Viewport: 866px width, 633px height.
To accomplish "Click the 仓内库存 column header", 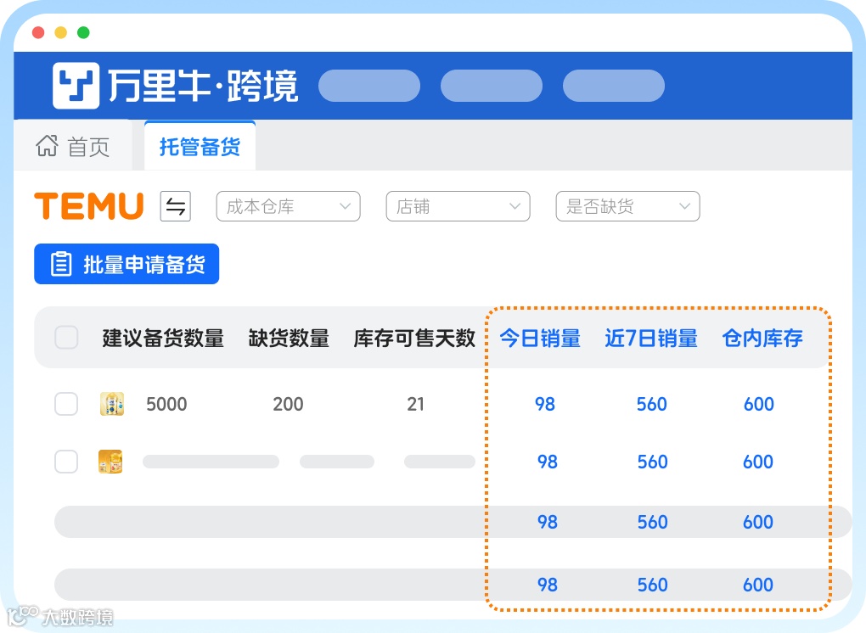I will (x=762, y=338).
